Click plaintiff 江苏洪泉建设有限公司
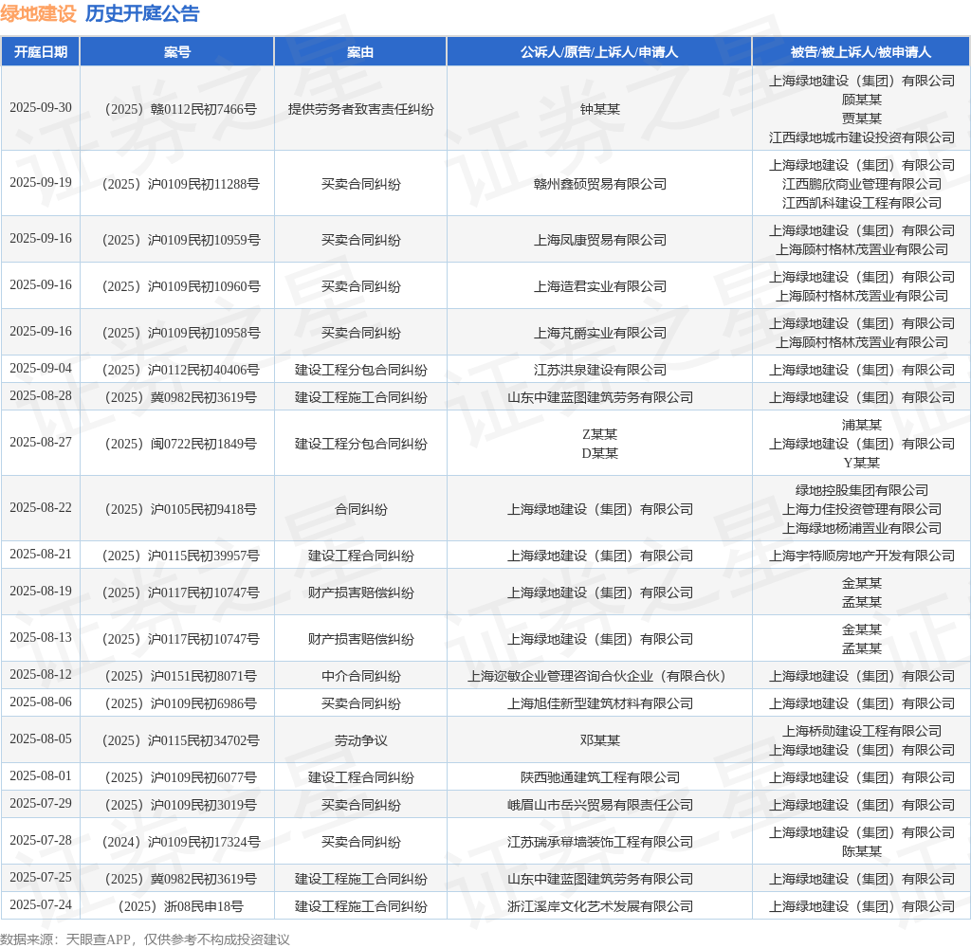 point(599,370)
